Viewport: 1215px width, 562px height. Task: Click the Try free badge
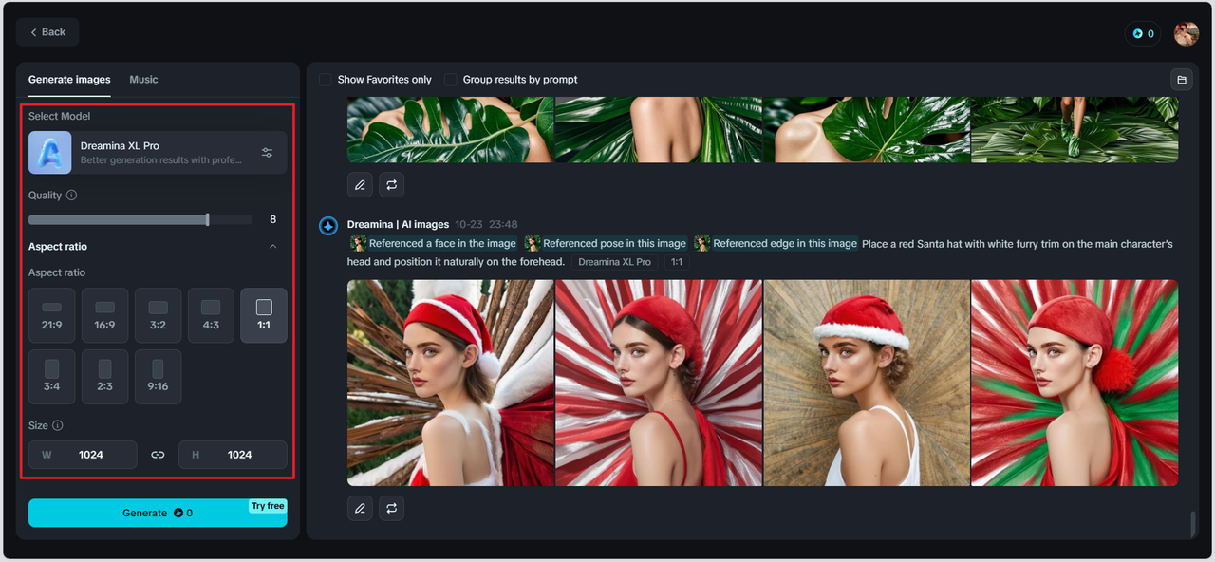click(x=268, y=506)
